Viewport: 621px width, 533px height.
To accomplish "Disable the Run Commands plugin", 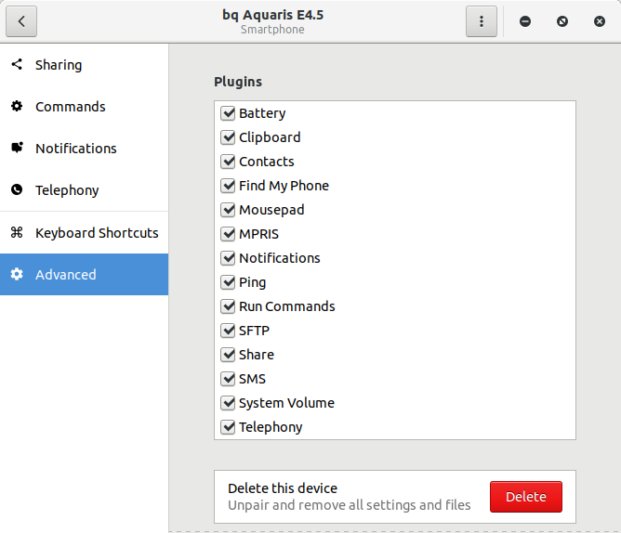I will 228,306.
